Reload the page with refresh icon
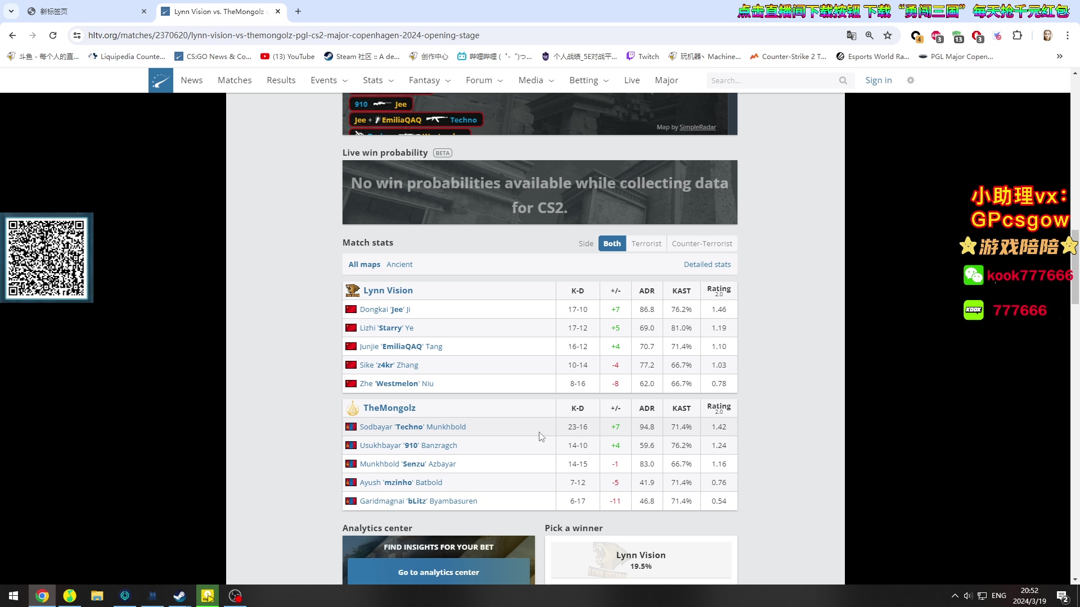 click(53, 35)
